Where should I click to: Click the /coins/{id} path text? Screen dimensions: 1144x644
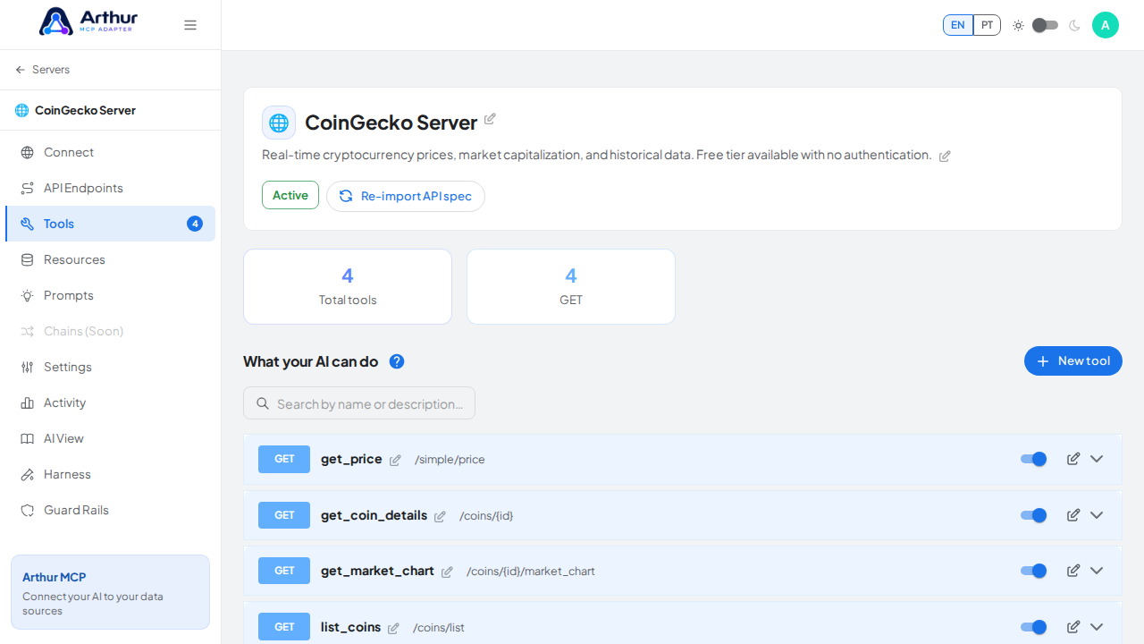coord(486,516)
